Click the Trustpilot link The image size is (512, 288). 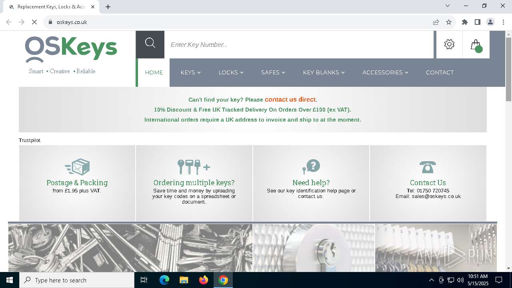(30, 140)
